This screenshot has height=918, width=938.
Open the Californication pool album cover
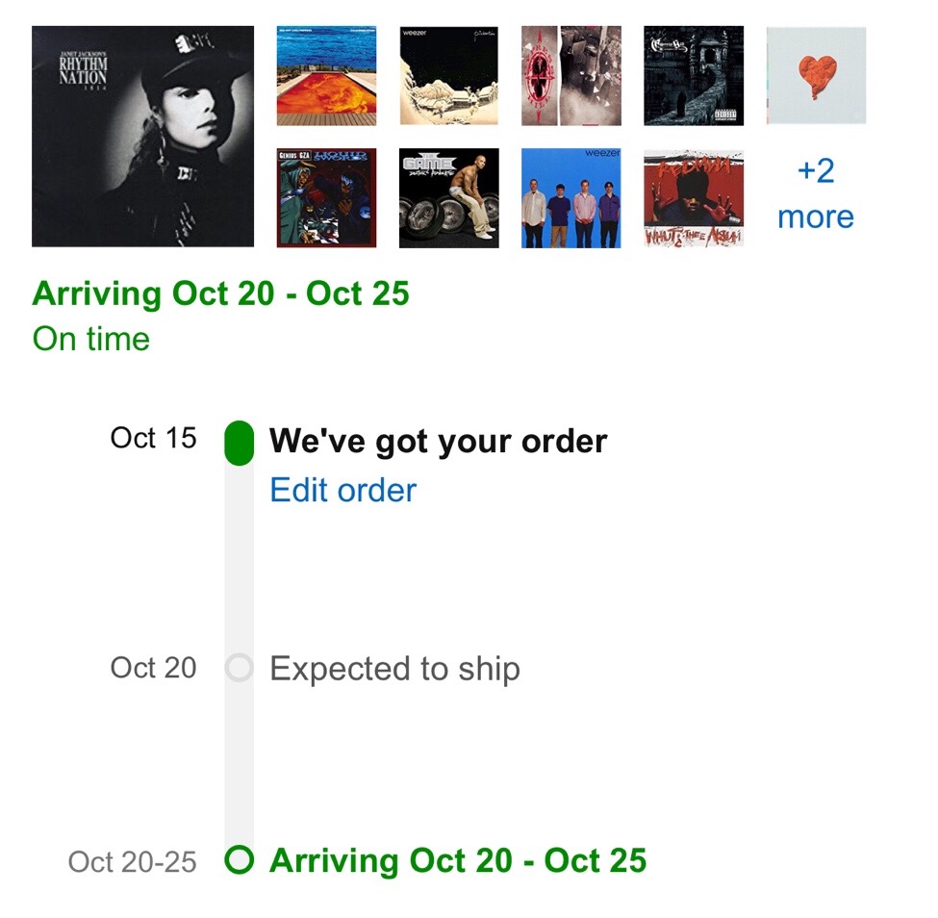326,76
